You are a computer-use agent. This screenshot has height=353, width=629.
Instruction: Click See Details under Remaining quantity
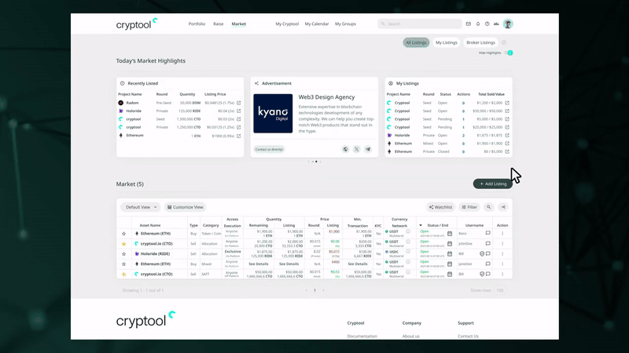click(x=259, y=264)
